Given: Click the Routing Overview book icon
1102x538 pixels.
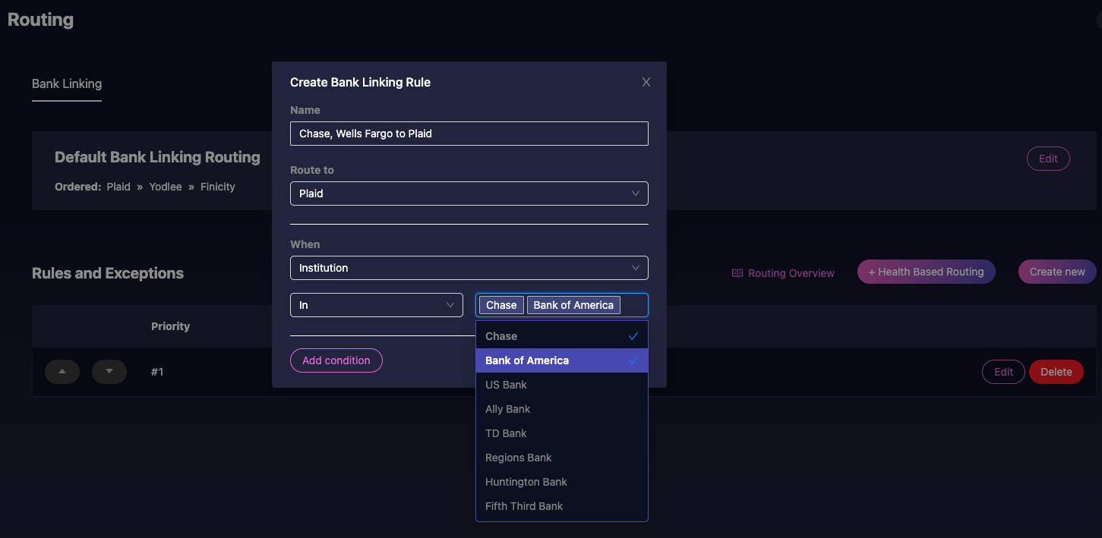Looking at the screenshot, I should pos(737,273).
